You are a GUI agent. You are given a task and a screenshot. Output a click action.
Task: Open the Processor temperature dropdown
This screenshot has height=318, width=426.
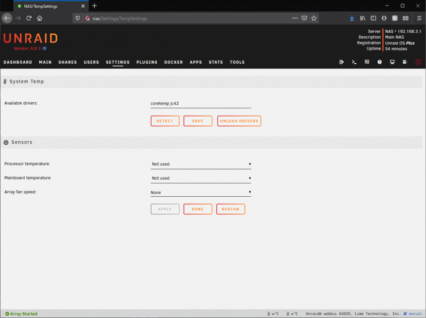[201, 164]
